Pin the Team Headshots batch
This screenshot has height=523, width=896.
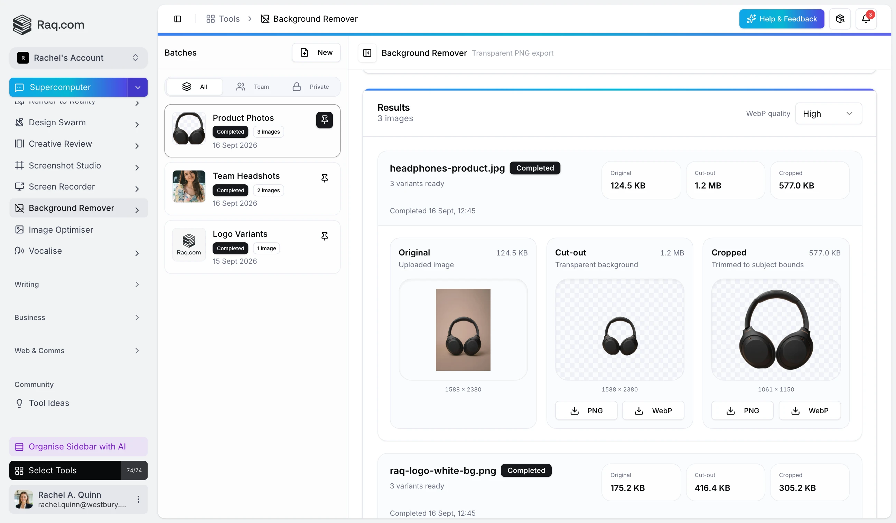coord(324,178)
